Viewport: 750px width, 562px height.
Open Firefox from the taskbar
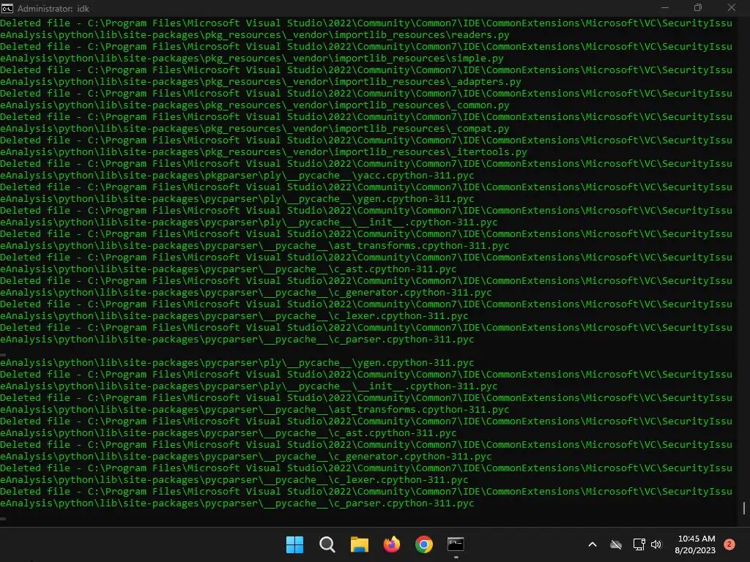click(392, 544)
